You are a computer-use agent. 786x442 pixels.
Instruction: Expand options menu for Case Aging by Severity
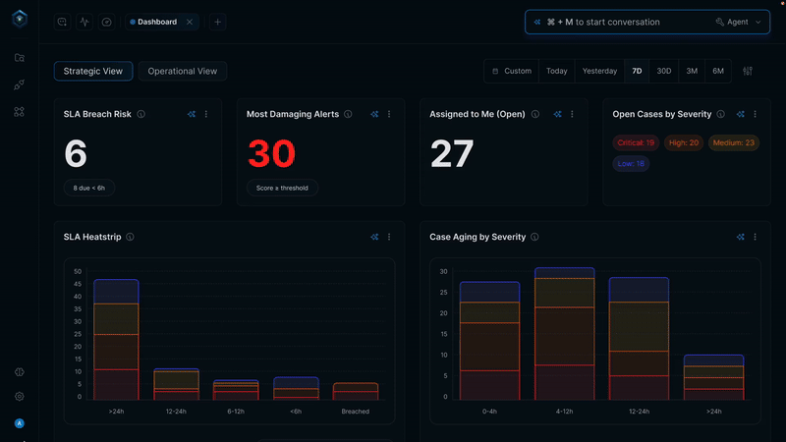pyautogui.click(x=755, y=237)
